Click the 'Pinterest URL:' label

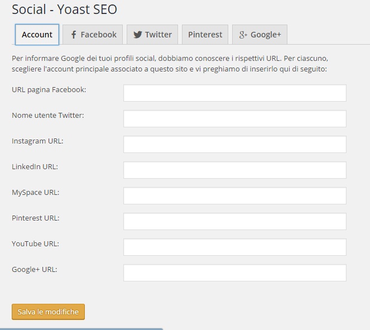tap(36, 218)
